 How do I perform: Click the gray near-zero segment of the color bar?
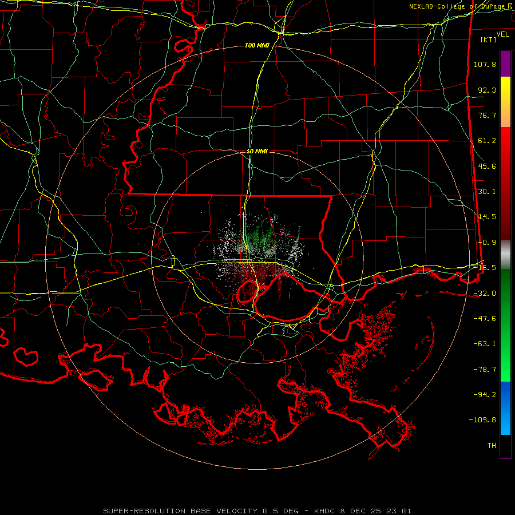[505, 255]
